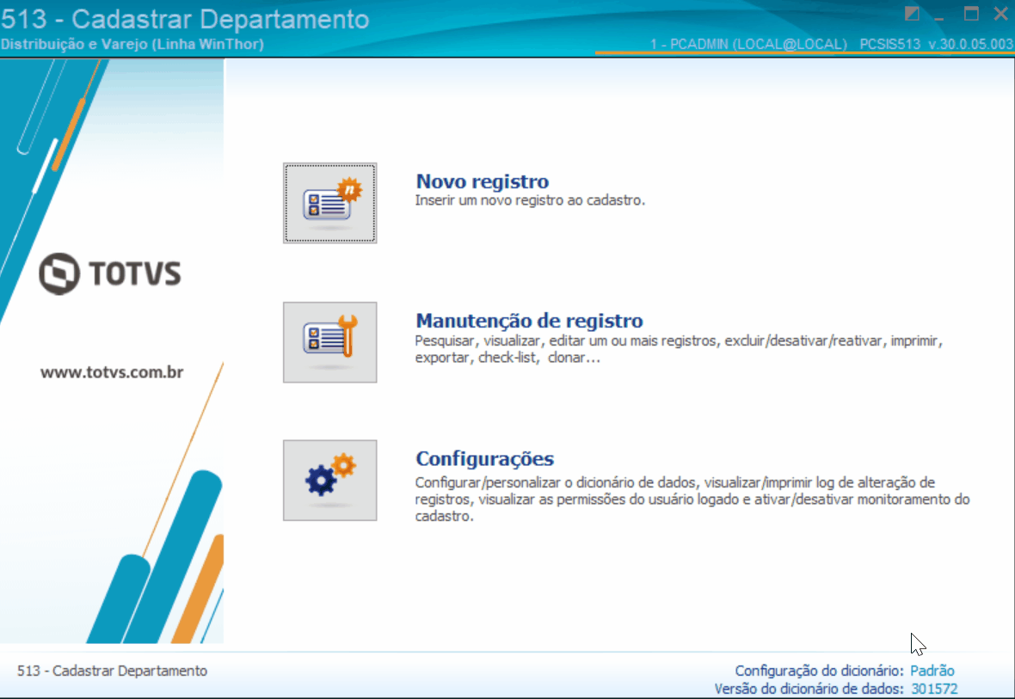Click the Novo registro heading
The width and height of the screenshot is (1015, 699).
pyautogui.click(x=483, y=182)
